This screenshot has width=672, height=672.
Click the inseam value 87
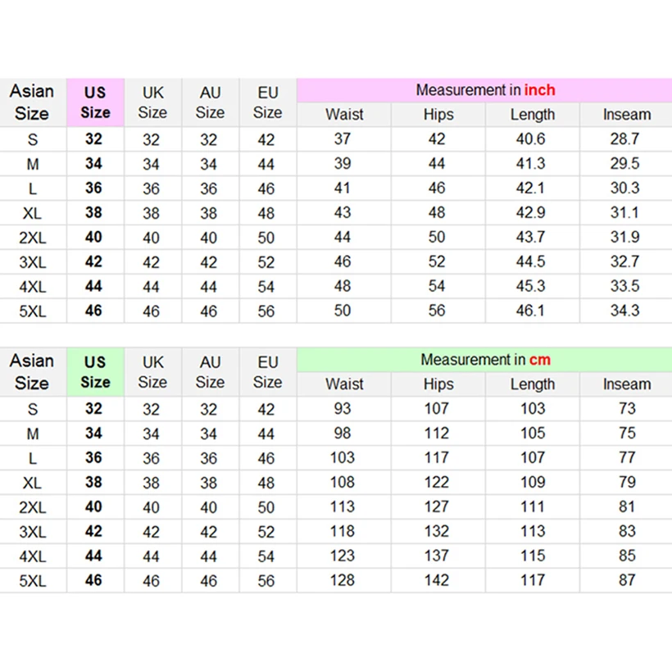626,579
